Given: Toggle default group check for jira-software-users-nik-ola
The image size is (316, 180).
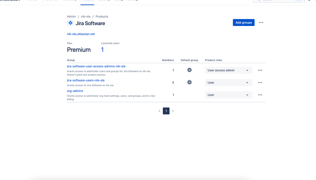Looking at the screenshot, I should click(x=189, y=82).
